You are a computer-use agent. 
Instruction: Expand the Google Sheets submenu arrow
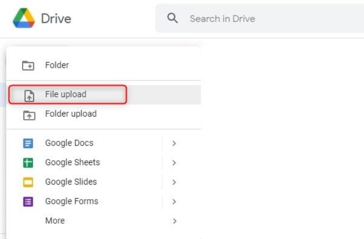click(174, 163)
